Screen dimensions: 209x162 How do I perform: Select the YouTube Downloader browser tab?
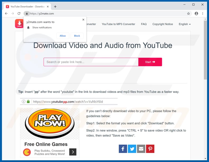point(27,7)
